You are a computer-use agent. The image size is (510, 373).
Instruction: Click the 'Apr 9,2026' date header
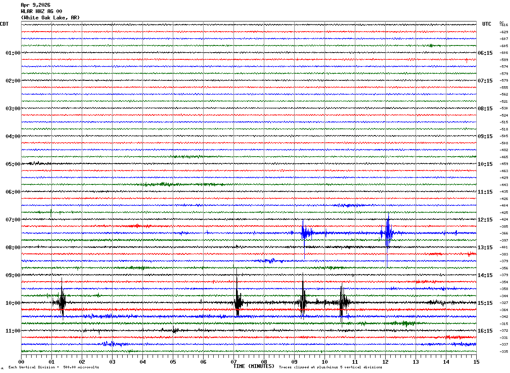[35, 5]
